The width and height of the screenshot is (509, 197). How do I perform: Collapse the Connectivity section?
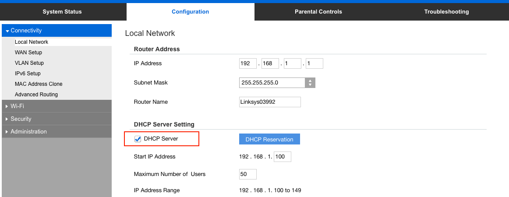(57, 31)
